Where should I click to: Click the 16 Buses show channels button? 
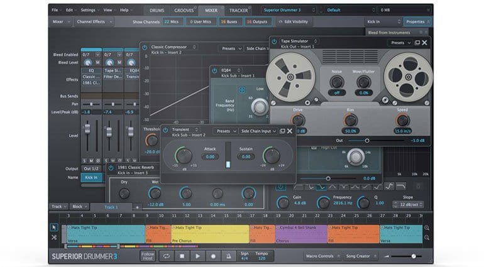[229, 22]
